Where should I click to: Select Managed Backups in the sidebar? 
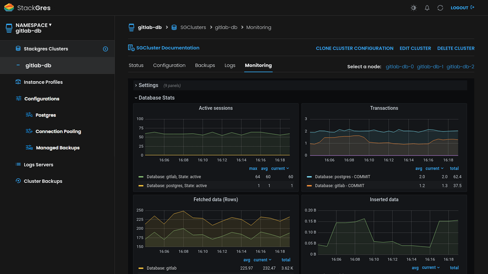[x=58, y=148]
